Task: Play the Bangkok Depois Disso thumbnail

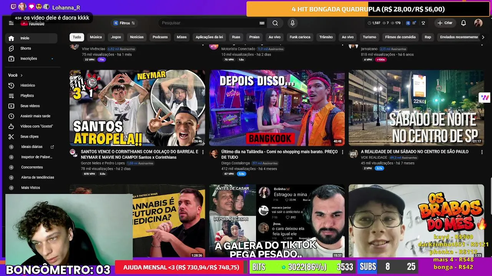Action: click(x=277, y=108)
